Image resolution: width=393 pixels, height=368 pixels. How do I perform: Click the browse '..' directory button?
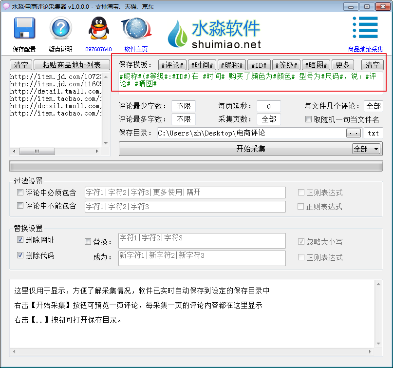[354, 133]
